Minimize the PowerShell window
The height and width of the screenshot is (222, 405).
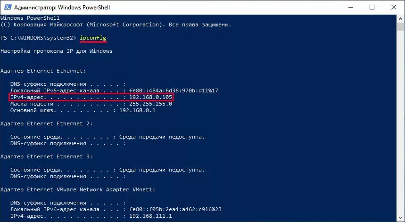350,7
